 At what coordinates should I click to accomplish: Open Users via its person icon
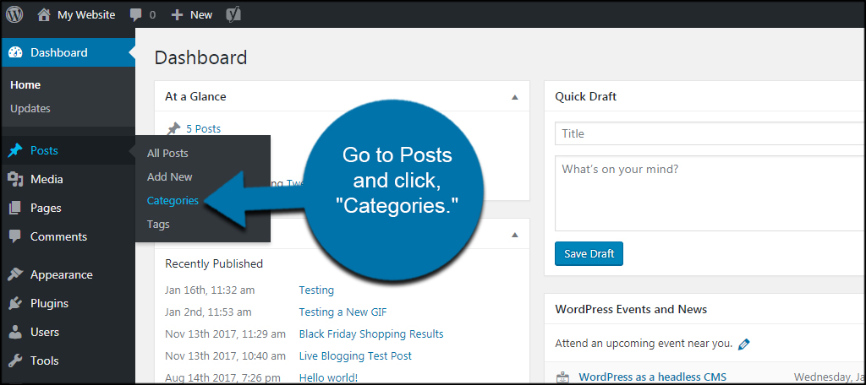(x=15, y=332)
